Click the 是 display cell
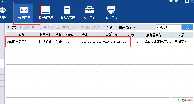Viewport: 194px width, 104px height. (131, 42)
